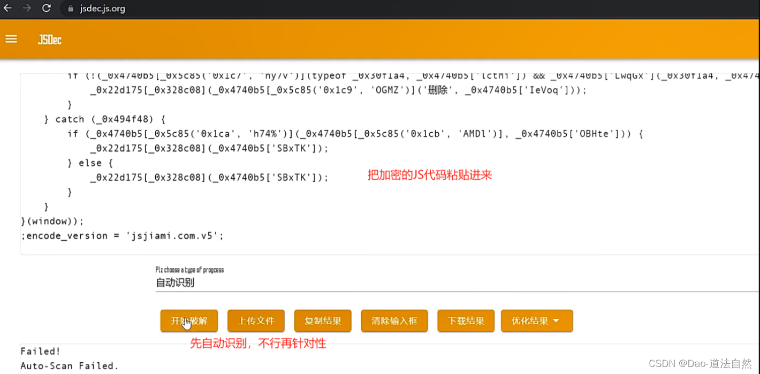Open the hamburger navigation menu
Viewport: 760px width, 374px height.
click(11, 39)
